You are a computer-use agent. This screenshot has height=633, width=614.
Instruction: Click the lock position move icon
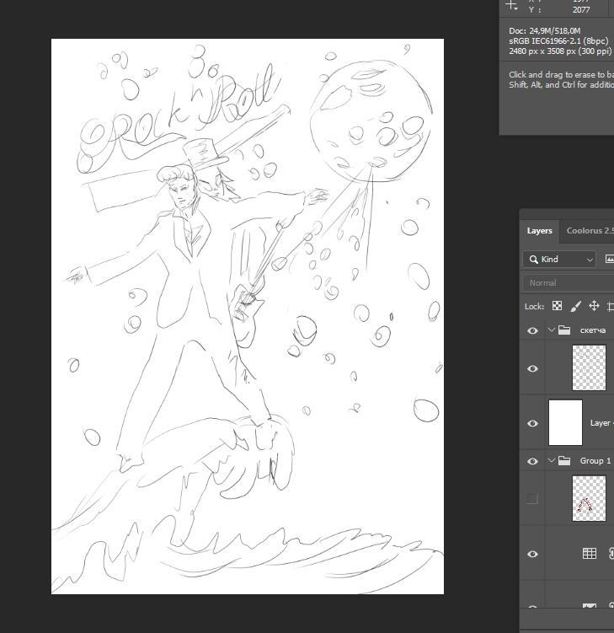point(594,306)
